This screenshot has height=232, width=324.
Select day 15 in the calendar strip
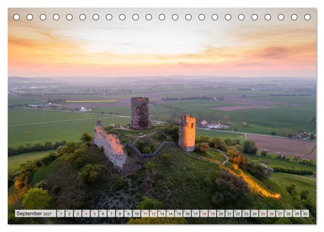(179, 213)
